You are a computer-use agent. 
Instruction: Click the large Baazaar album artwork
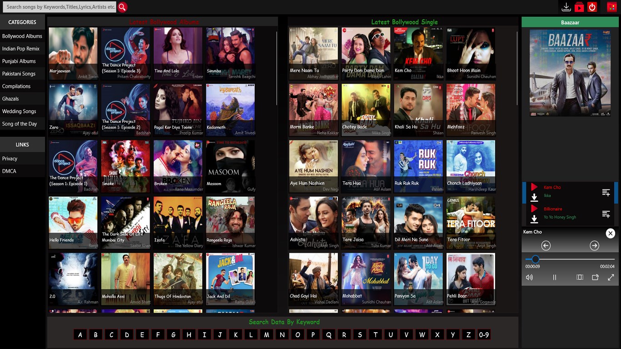click(570, 72)
